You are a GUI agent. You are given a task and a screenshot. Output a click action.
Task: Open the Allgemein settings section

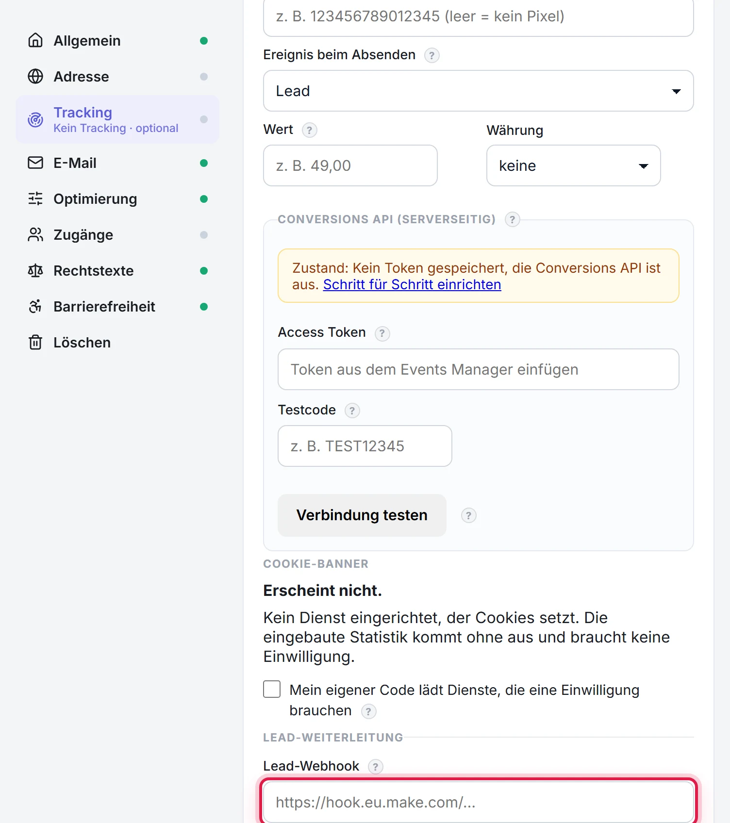tap(117, 40)
